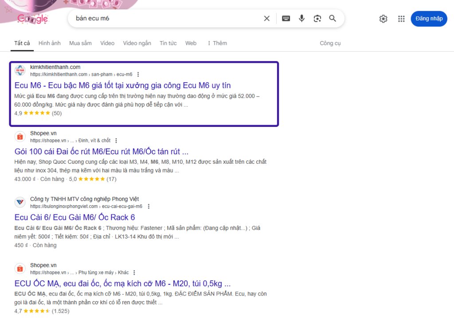Viewport: 454px width, 318px height.
Task: Open the on-screen keyboard input tool
Action: click(x=286, y=19)
